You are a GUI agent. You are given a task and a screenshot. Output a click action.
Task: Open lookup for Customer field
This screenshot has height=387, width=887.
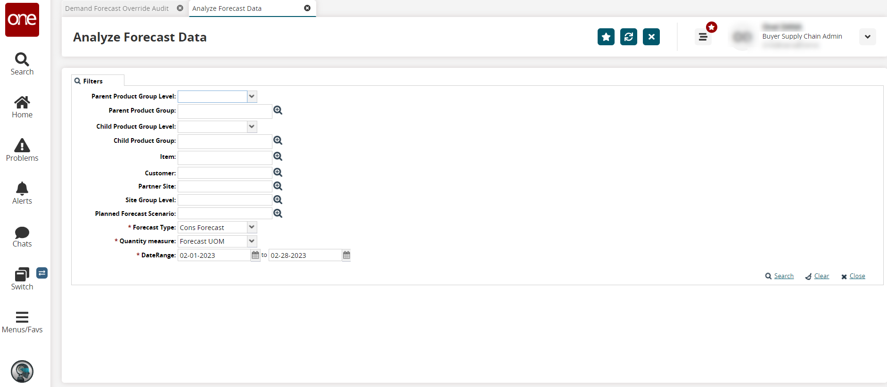(x=278, y=173)
